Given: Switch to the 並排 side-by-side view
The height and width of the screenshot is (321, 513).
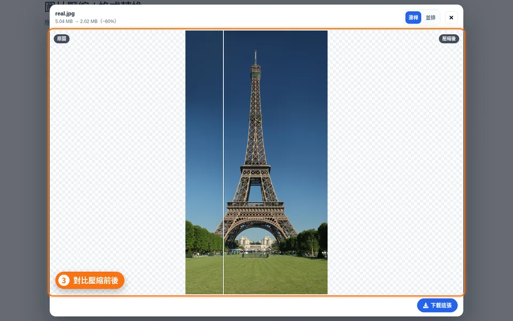Looking at the screenshot, I should (x=431, y=18).
